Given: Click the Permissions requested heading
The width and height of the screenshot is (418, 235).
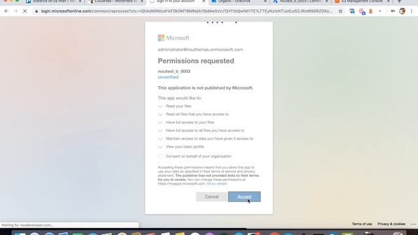Looking at the screenshot, I should 196,61.
